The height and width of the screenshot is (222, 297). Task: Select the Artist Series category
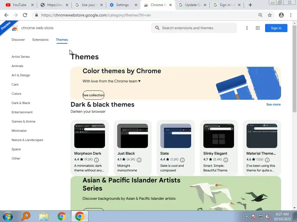[21, 57]
